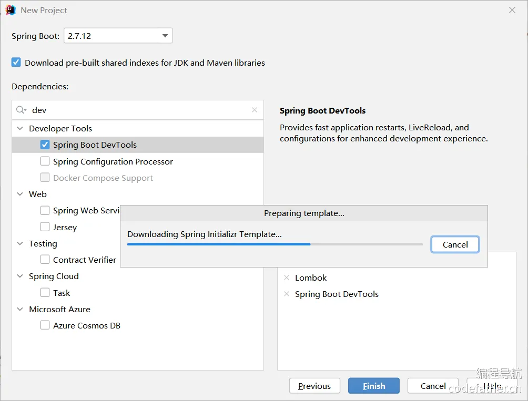The height and width of the screenshot is (401, 528).
Task: Click the Finish button
Action: click(x=374, y=386)
